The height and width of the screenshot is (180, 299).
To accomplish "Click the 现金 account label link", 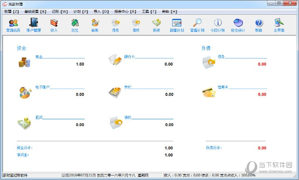I will (39, 57).
